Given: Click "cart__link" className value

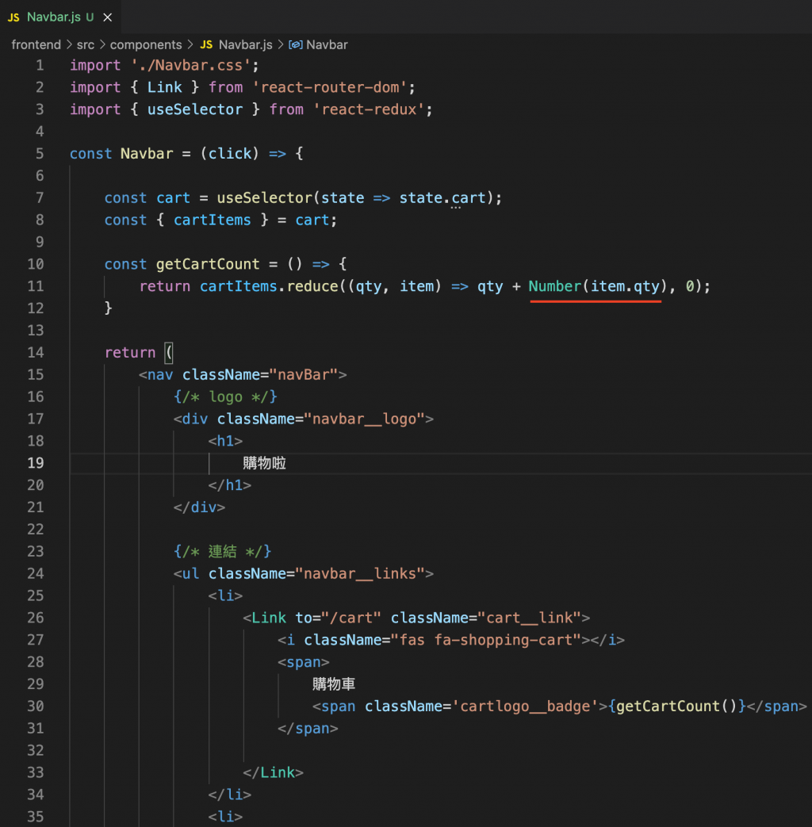Looking at the screenshot, I should click(x=529, y=618).
